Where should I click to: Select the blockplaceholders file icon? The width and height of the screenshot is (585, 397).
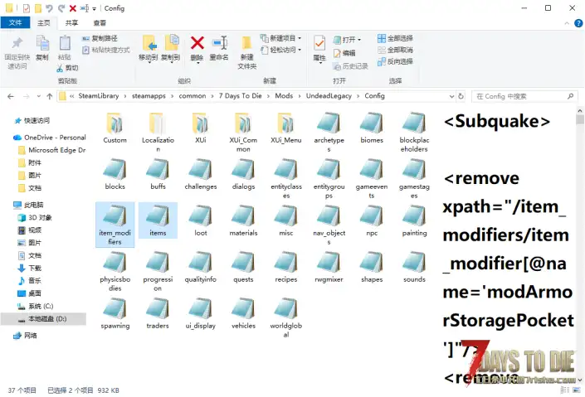coord(414,123)
